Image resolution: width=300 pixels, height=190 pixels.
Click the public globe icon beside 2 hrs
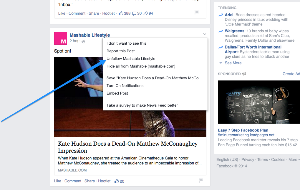tap(83, 41)
